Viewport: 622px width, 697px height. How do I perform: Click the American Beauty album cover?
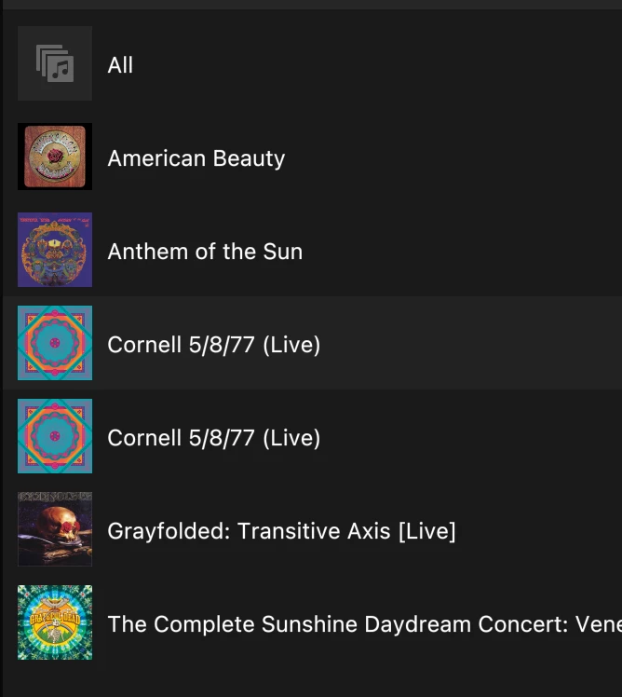pos(55,157)
